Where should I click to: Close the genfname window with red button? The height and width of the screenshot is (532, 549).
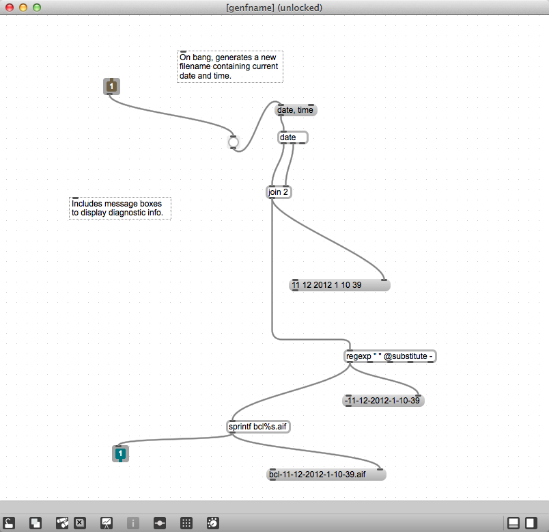point(10,8)
